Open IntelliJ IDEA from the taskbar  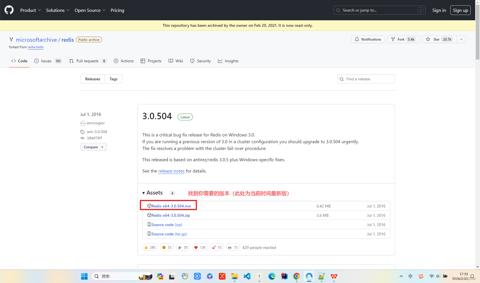pos(284,276)
